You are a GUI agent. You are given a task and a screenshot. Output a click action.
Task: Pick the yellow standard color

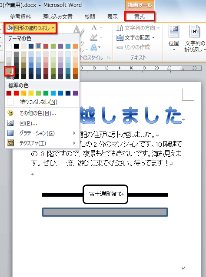(x=31, y=93)
